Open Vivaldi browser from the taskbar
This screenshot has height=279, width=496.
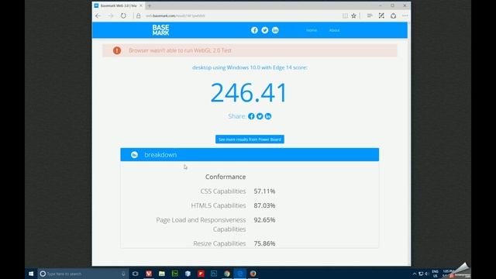click(x=149, y=274)
